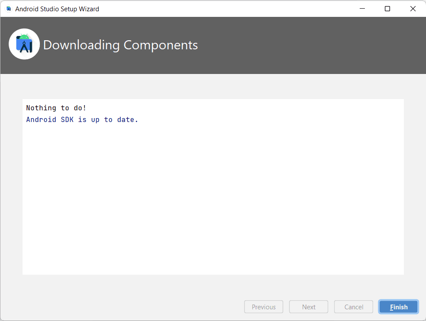Screen dimensions: 426x321
Task: Click the disabled Next button
Action: 309,307
